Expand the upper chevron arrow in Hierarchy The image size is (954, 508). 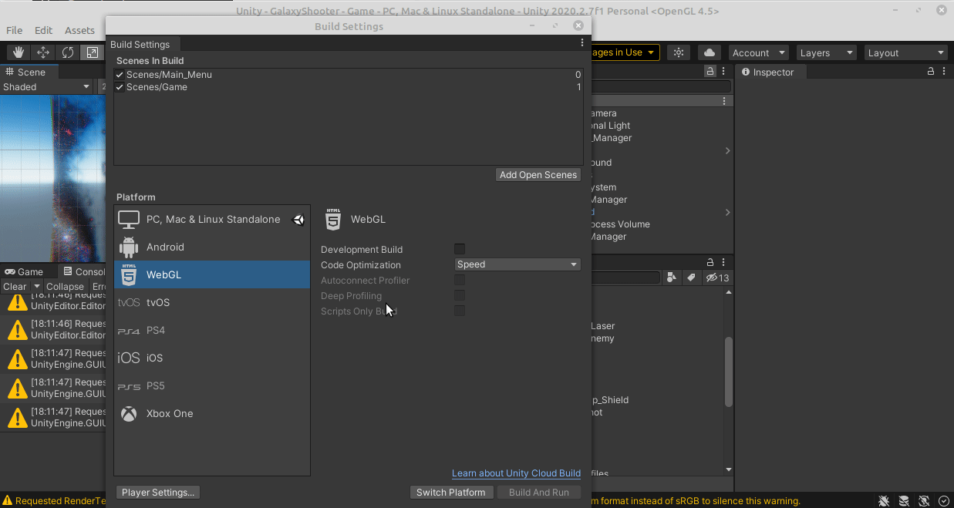click(x=727, y=150)
